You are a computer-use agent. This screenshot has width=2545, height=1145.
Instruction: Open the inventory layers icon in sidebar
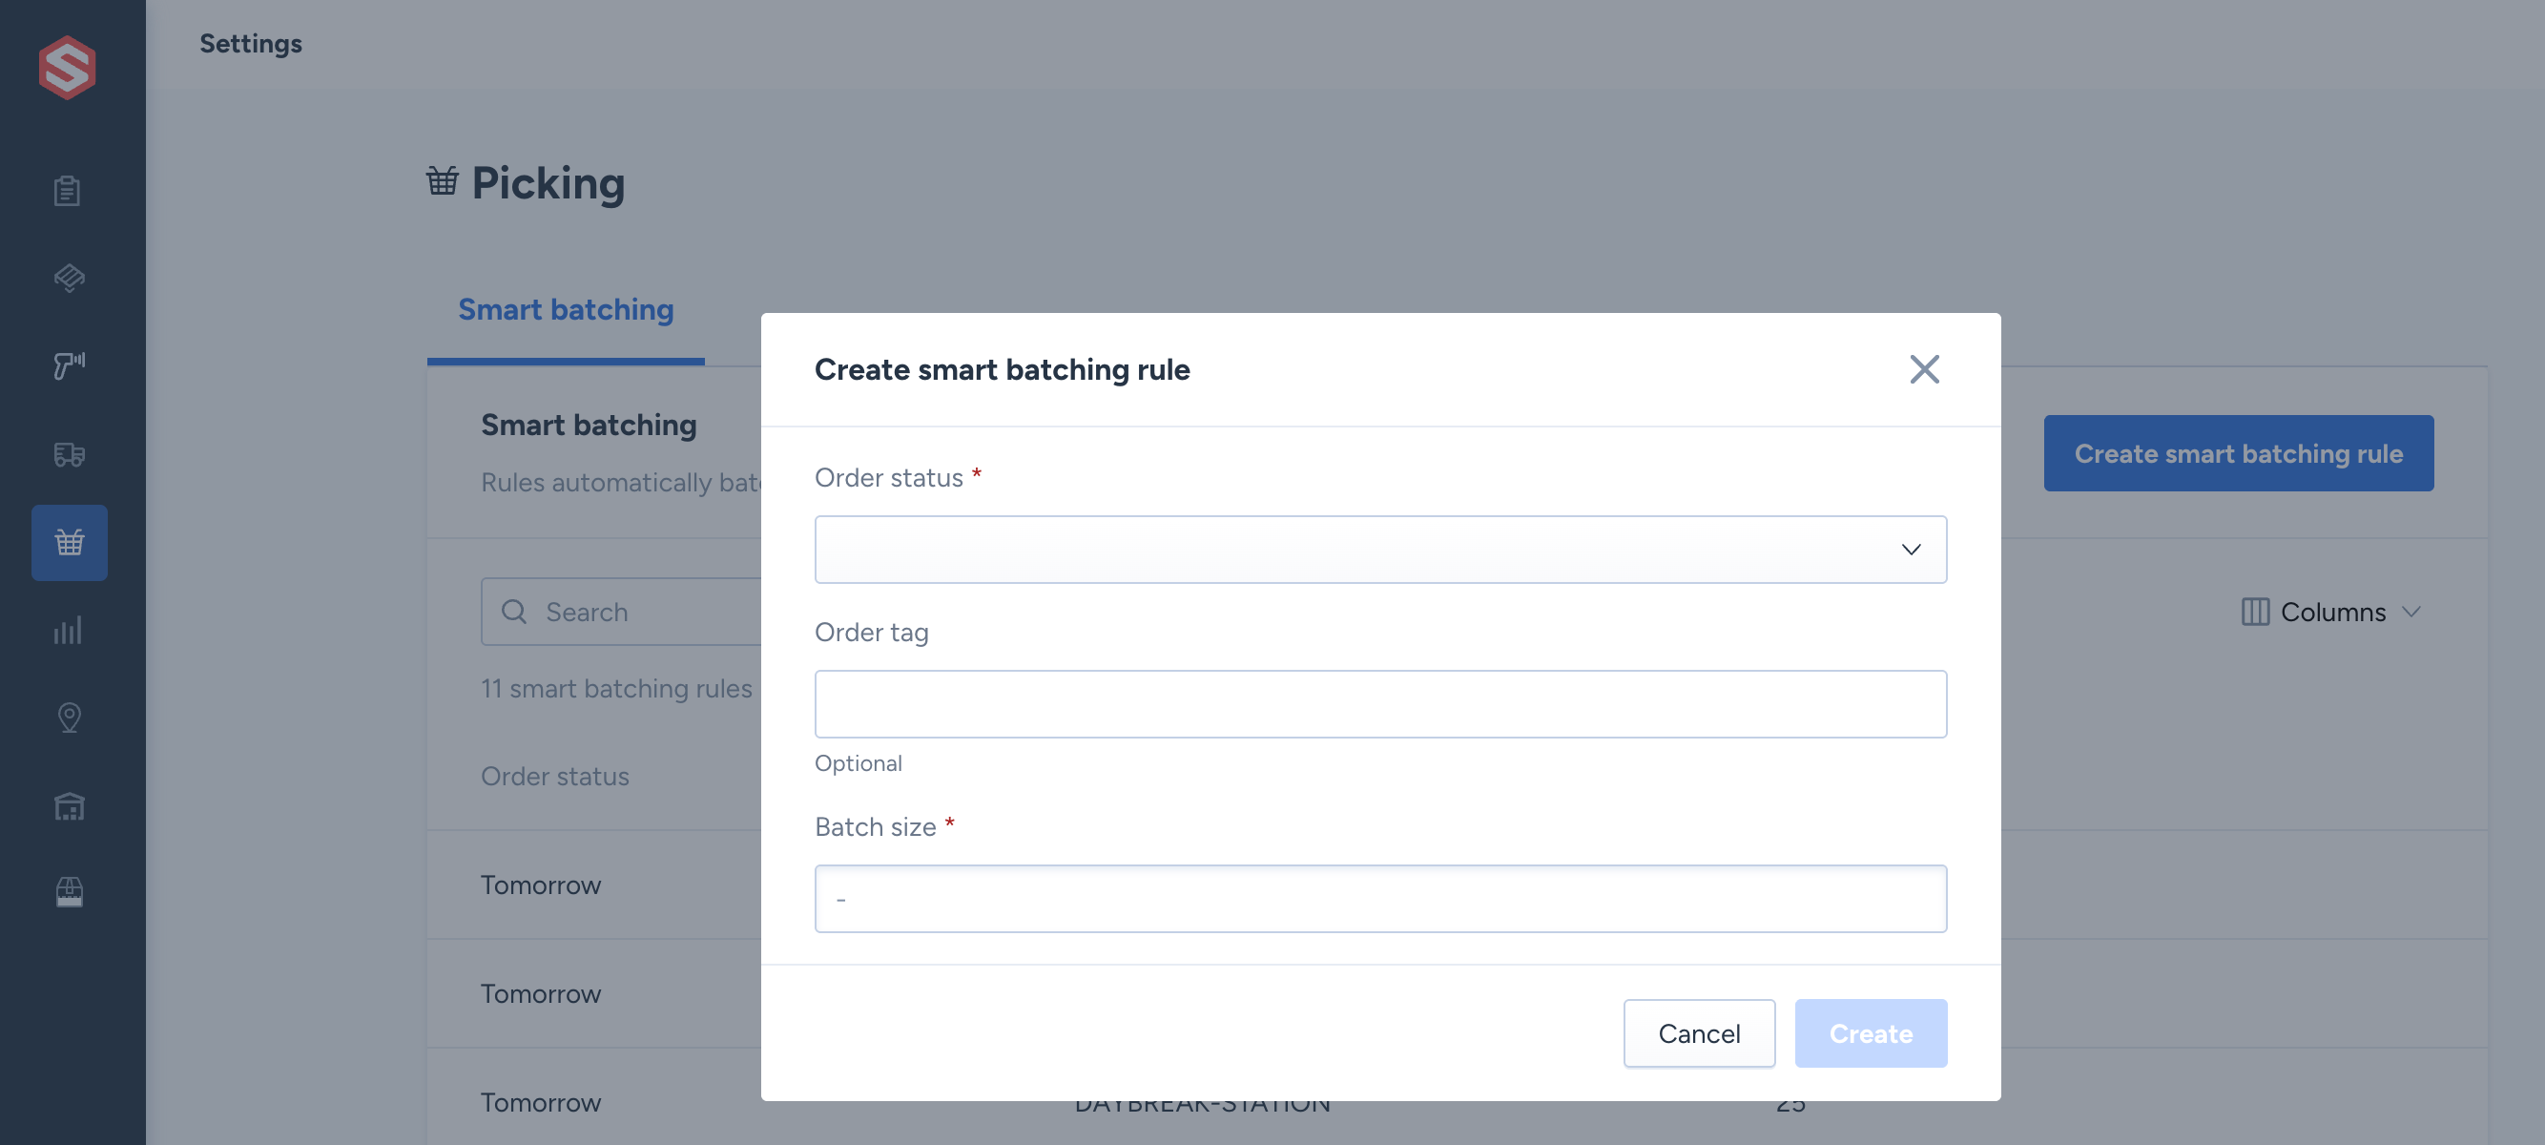coord(68,278)
